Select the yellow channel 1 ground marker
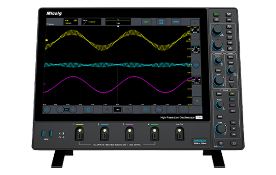The width and height of the screenshot is (276, 175). tap(46, 40)
